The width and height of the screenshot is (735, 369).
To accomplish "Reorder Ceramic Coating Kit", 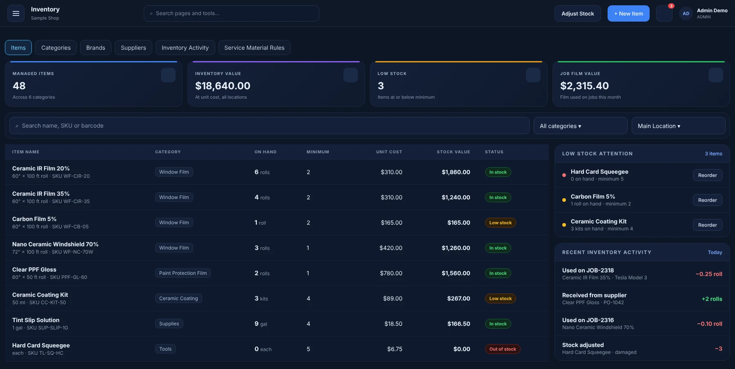I will coord(707,225).
